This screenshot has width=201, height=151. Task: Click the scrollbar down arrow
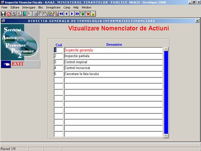pos(166,136)
